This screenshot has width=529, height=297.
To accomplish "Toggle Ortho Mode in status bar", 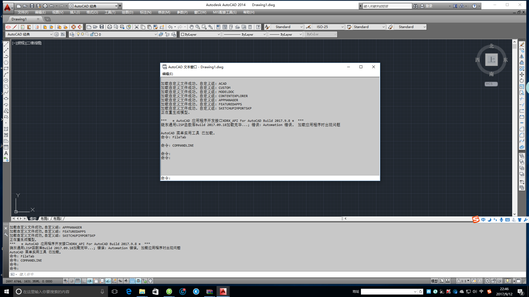I will point(84,281).
